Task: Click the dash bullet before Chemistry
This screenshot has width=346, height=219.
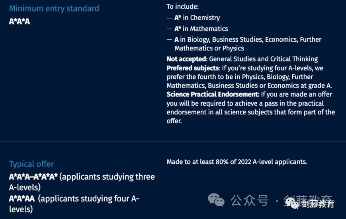Action: (169, 18)
